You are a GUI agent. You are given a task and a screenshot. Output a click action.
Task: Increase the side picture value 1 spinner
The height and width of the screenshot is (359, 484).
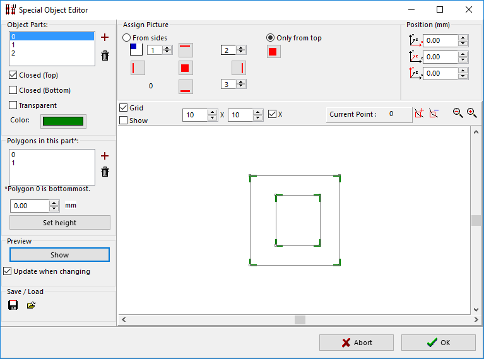point(167,48)
